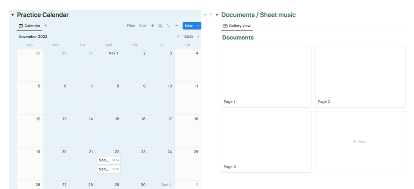The image size is (414, 189).
Task: Select calendar day 23
Action: (x=135, y=164)
